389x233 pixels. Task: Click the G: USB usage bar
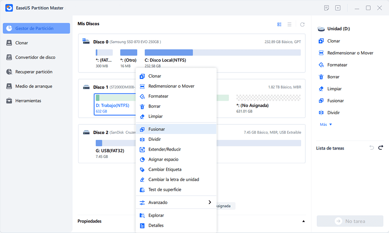coord(198,143)
